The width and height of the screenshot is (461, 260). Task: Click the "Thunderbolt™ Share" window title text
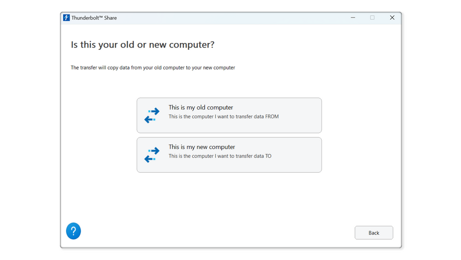[x=94, y=18]
